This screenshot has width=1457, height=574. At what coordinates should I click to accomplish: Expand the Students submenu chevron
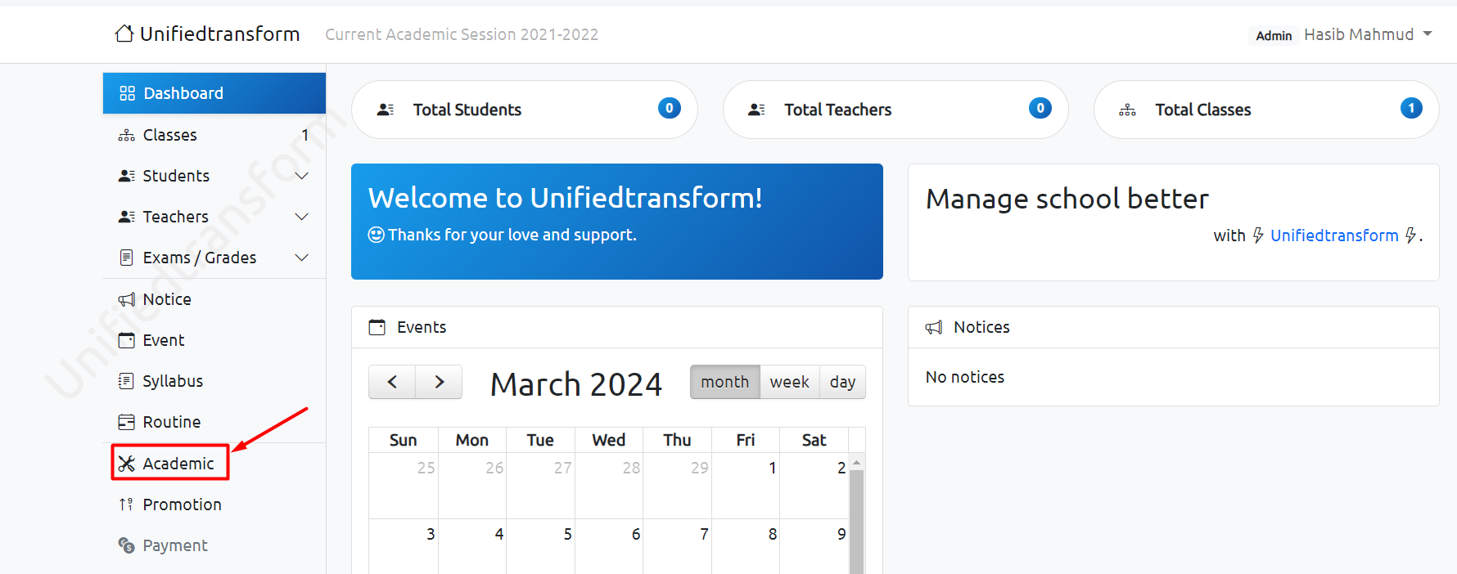(x=302, y=176)
